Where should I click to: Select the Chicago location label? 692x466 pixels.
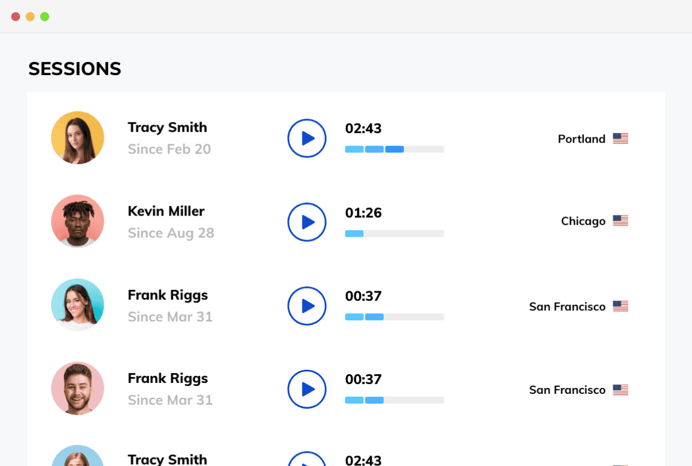(583, 221)
